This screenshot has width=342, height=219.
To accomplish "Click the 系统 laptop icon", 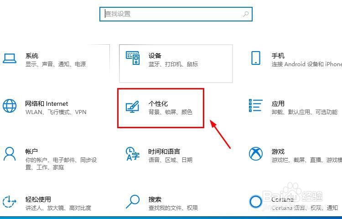I will tap(10, 58).
